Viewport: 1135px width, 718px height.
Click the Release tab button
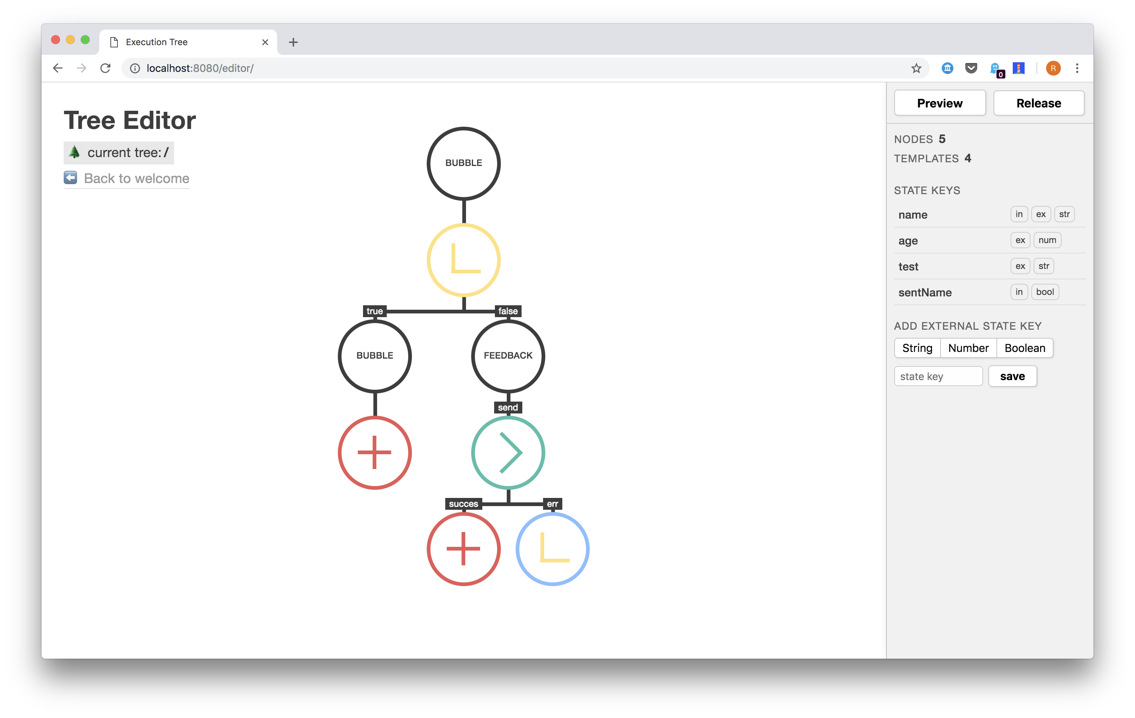(1040, 103)
